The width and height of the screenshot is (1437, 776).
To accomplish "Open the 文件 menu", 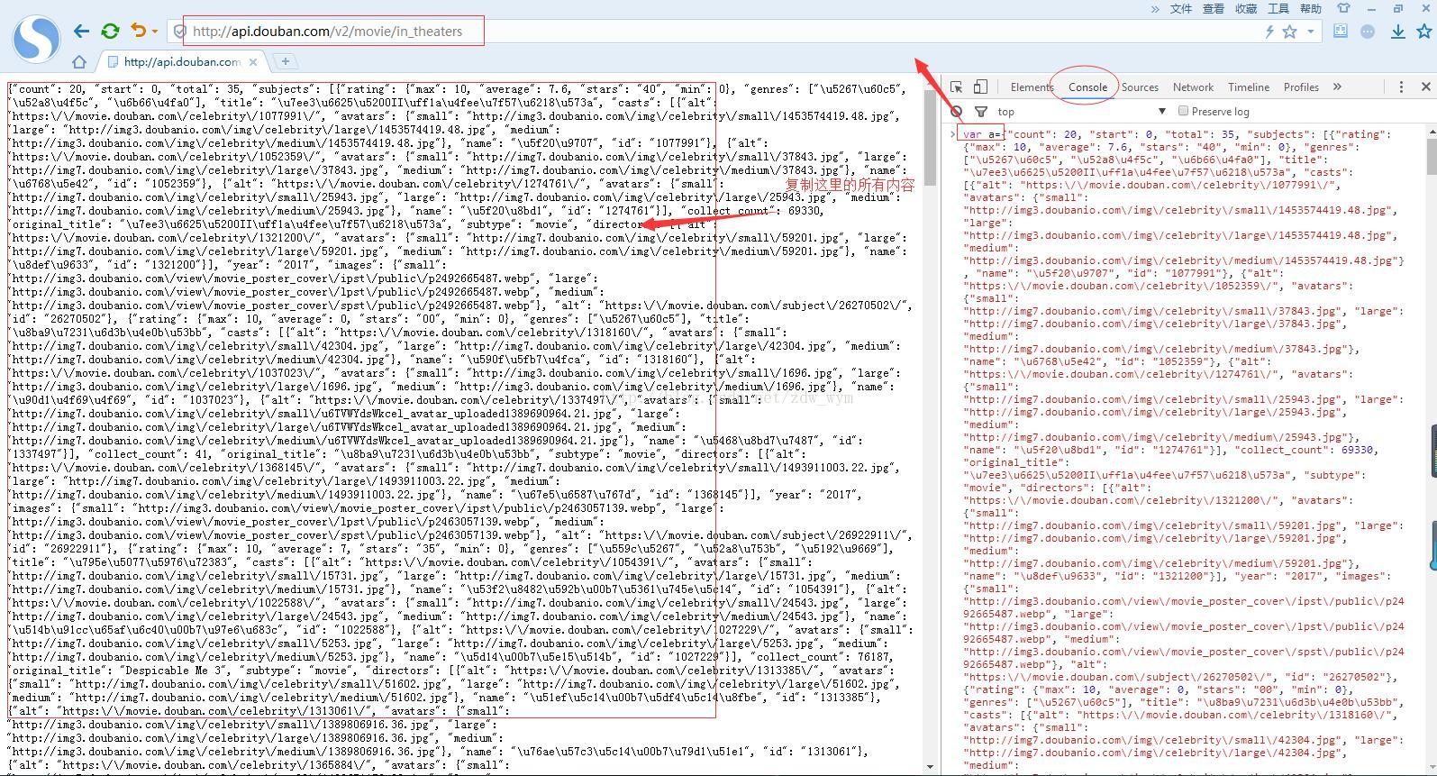I will point(1181,9).
